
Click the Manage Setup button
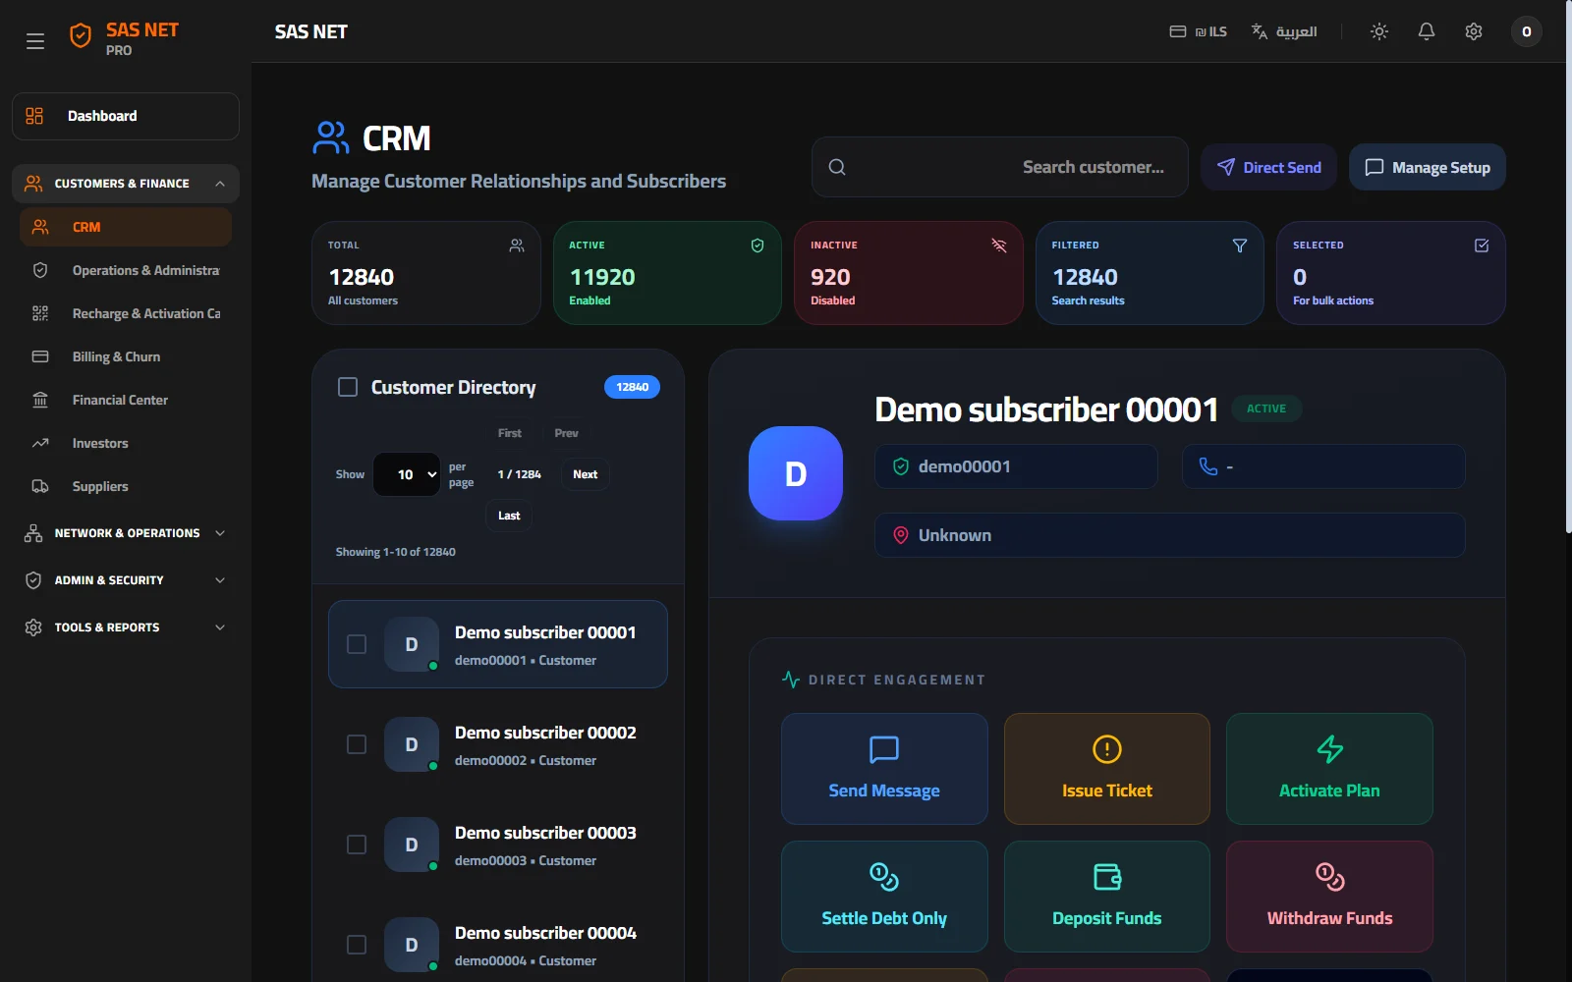pyautogui.click(x=1427, y=167)
